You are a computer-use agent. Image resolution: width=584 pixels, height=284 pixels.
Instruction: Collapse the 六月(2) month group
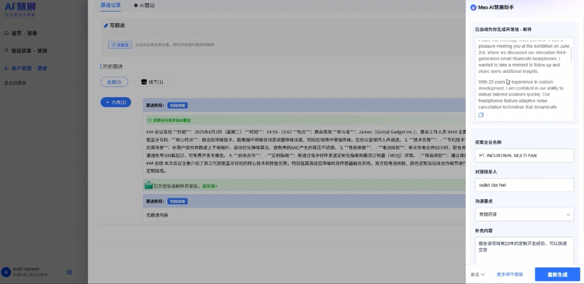pyautogui.click(x=116, y=102)
